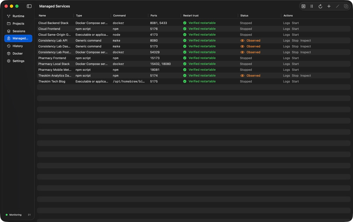
Task: Start the Pharmacy Frontend service
Action: (x=295, y=58)
